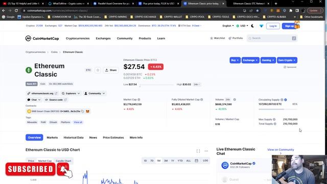Open browser extensions puzzle icon

[x=291, y=10]
